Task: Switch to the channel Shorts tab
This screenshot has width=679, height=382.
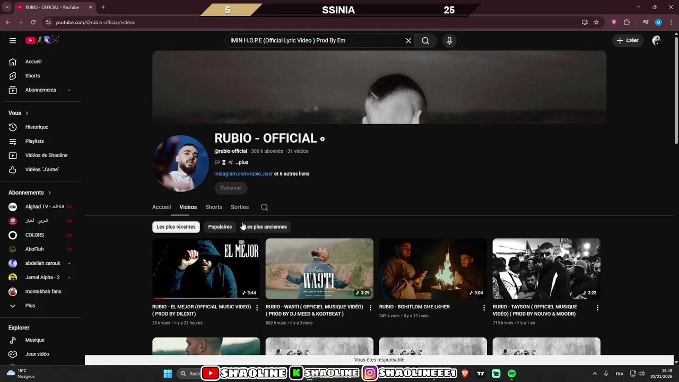Action: pyautogui.click(x=214, y=207)
